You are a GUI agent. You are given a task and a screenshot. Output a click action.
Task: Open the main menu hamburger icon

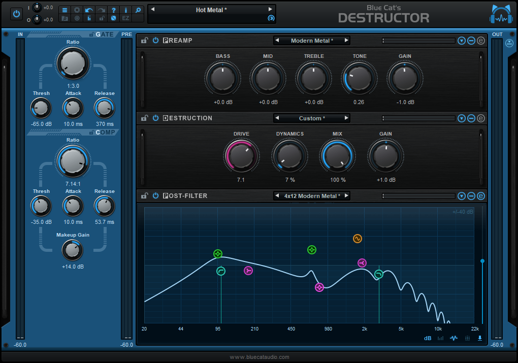(65, 10)
